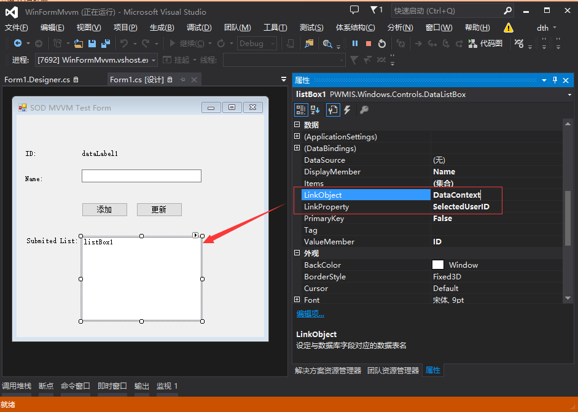Close the Form1.cs design tab

click(x=194, y=79)
